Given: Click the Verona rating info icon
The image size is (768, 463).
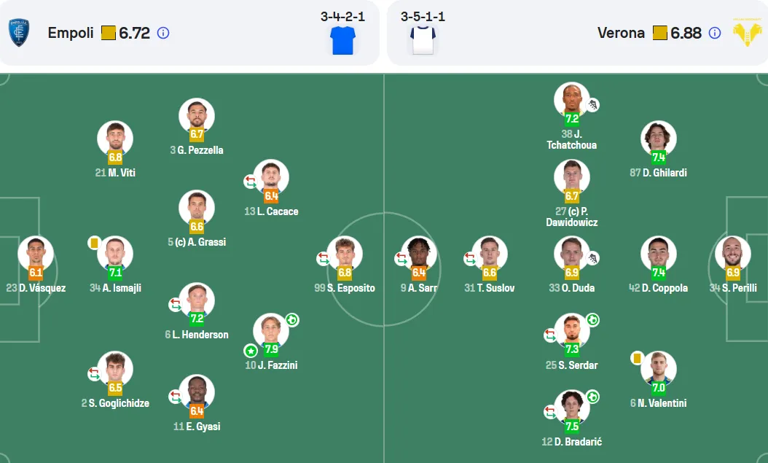Looking at the screenshot, I should (715, 33).
